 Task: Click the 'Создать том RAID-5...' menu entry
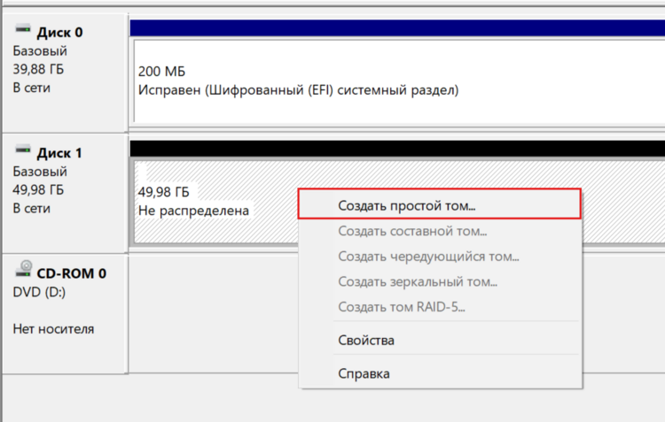402,308
